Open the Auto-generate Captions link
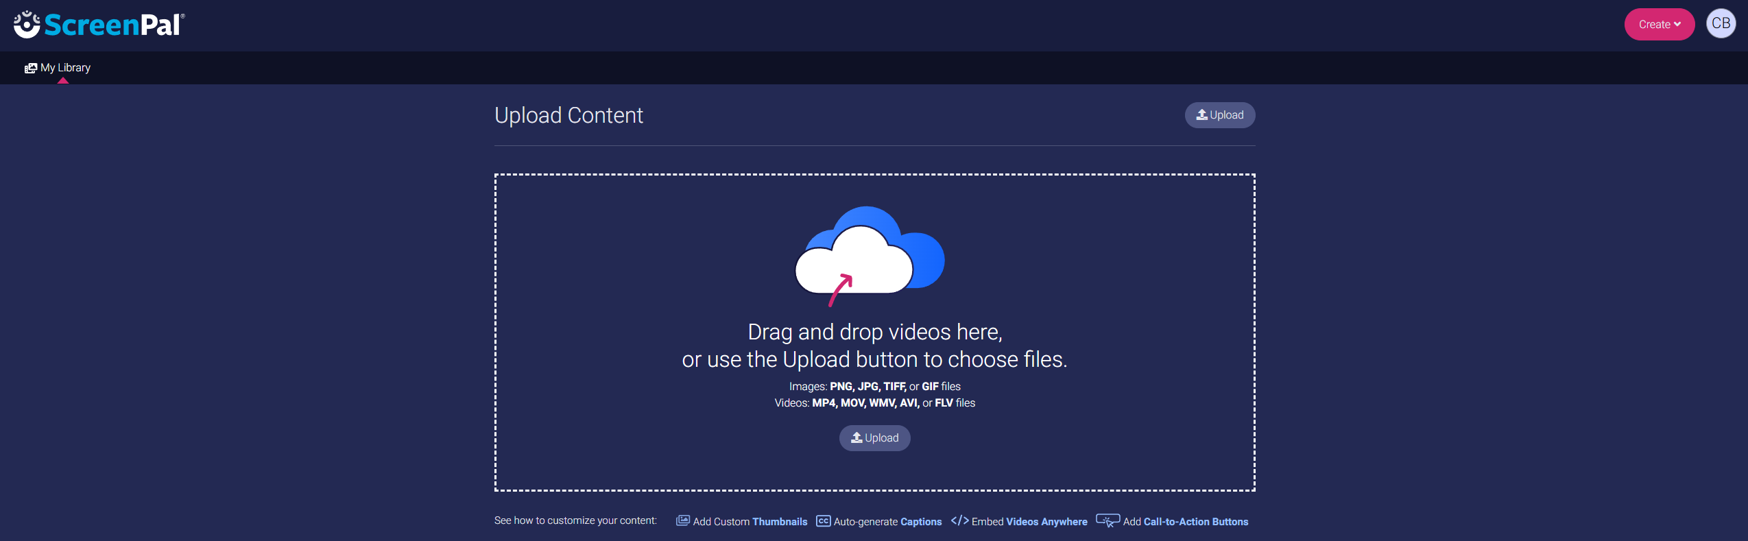The width and height of the screenshot is (1748, 541). tap(887, 522)
